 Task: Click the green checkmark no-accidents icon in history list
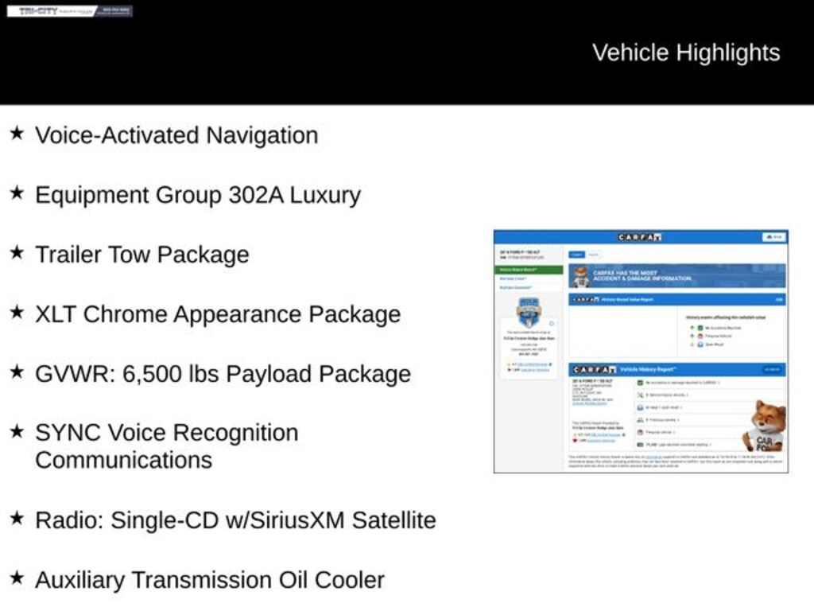pos(640,383)
